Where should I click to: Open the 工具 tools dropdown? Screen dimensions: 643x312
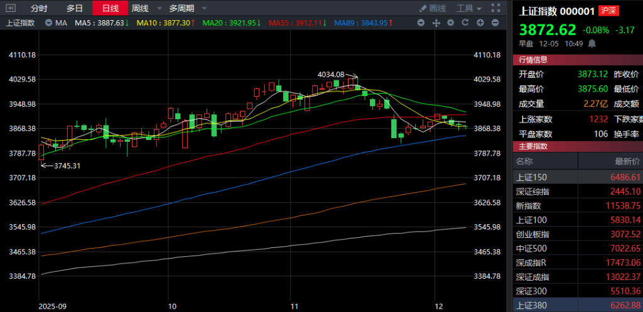(468, 8)
